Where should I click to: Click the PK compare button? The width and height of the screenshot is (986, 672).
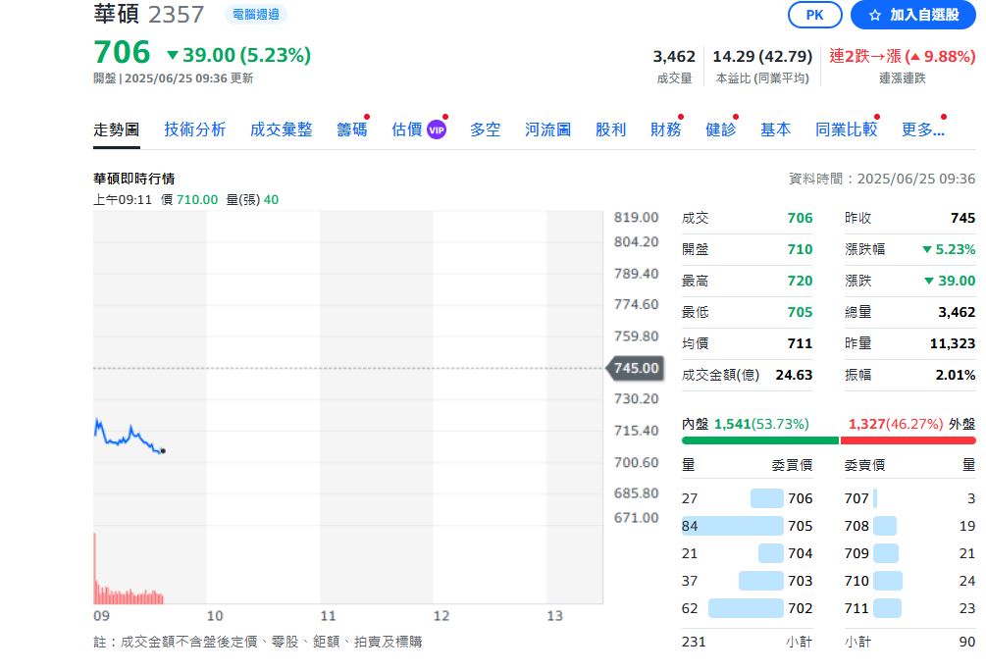click(x=815, y=15)
